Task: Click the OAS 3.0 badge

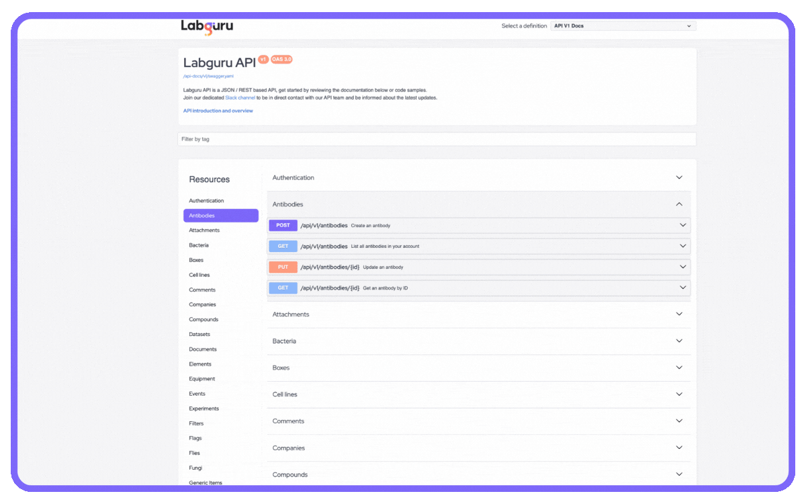Action: (281, 59)
